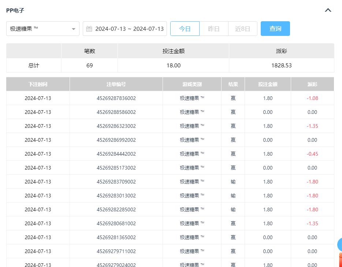Click the blue floating circle at right edge
The image size is (342, 267).
click(339, 244)
